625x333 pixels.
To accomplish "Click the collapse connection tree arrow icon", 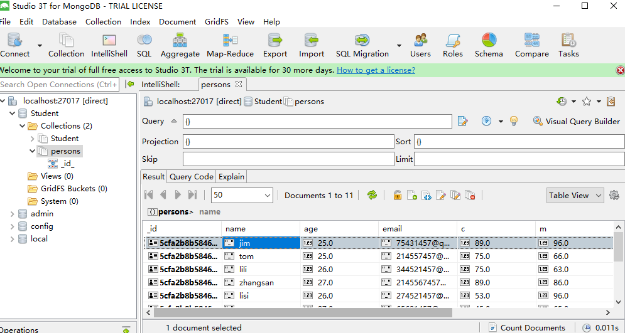I will pos(130,84).
